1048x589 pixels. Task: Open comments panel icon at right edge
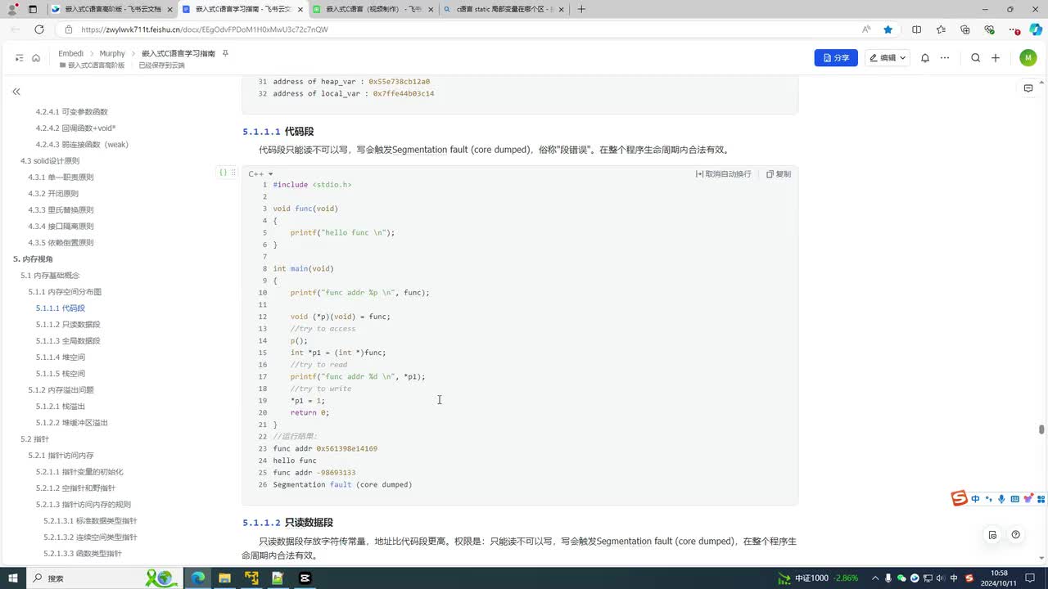point(1028,88)
